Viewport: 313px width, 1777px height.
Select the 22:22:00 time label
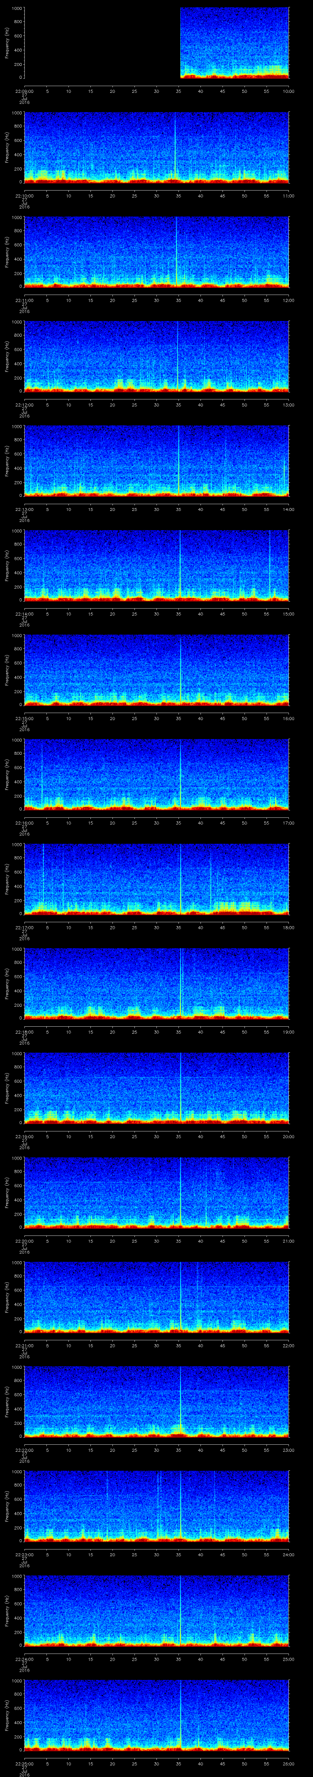point(25,1451)
